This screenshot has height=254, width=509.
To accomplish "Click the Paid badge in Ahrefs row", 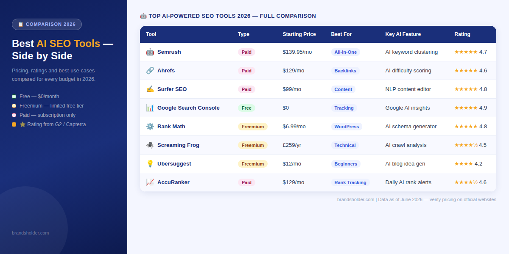I will [x=246, y=71].
